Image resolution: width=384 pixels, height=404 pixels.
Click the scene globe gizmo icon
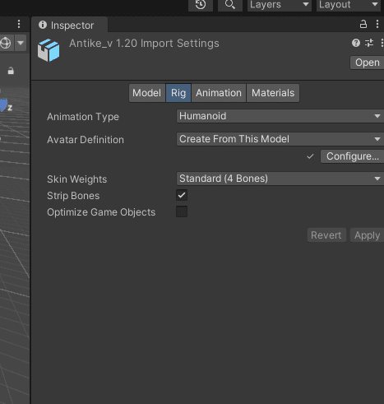(x=6, y=43)
